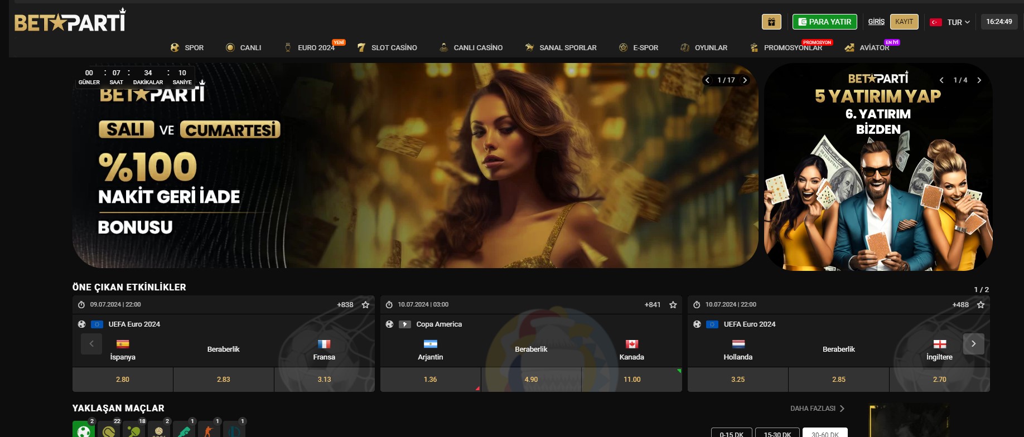
Task: Select the 15-30 DK time filter
Action: [777, 434]
